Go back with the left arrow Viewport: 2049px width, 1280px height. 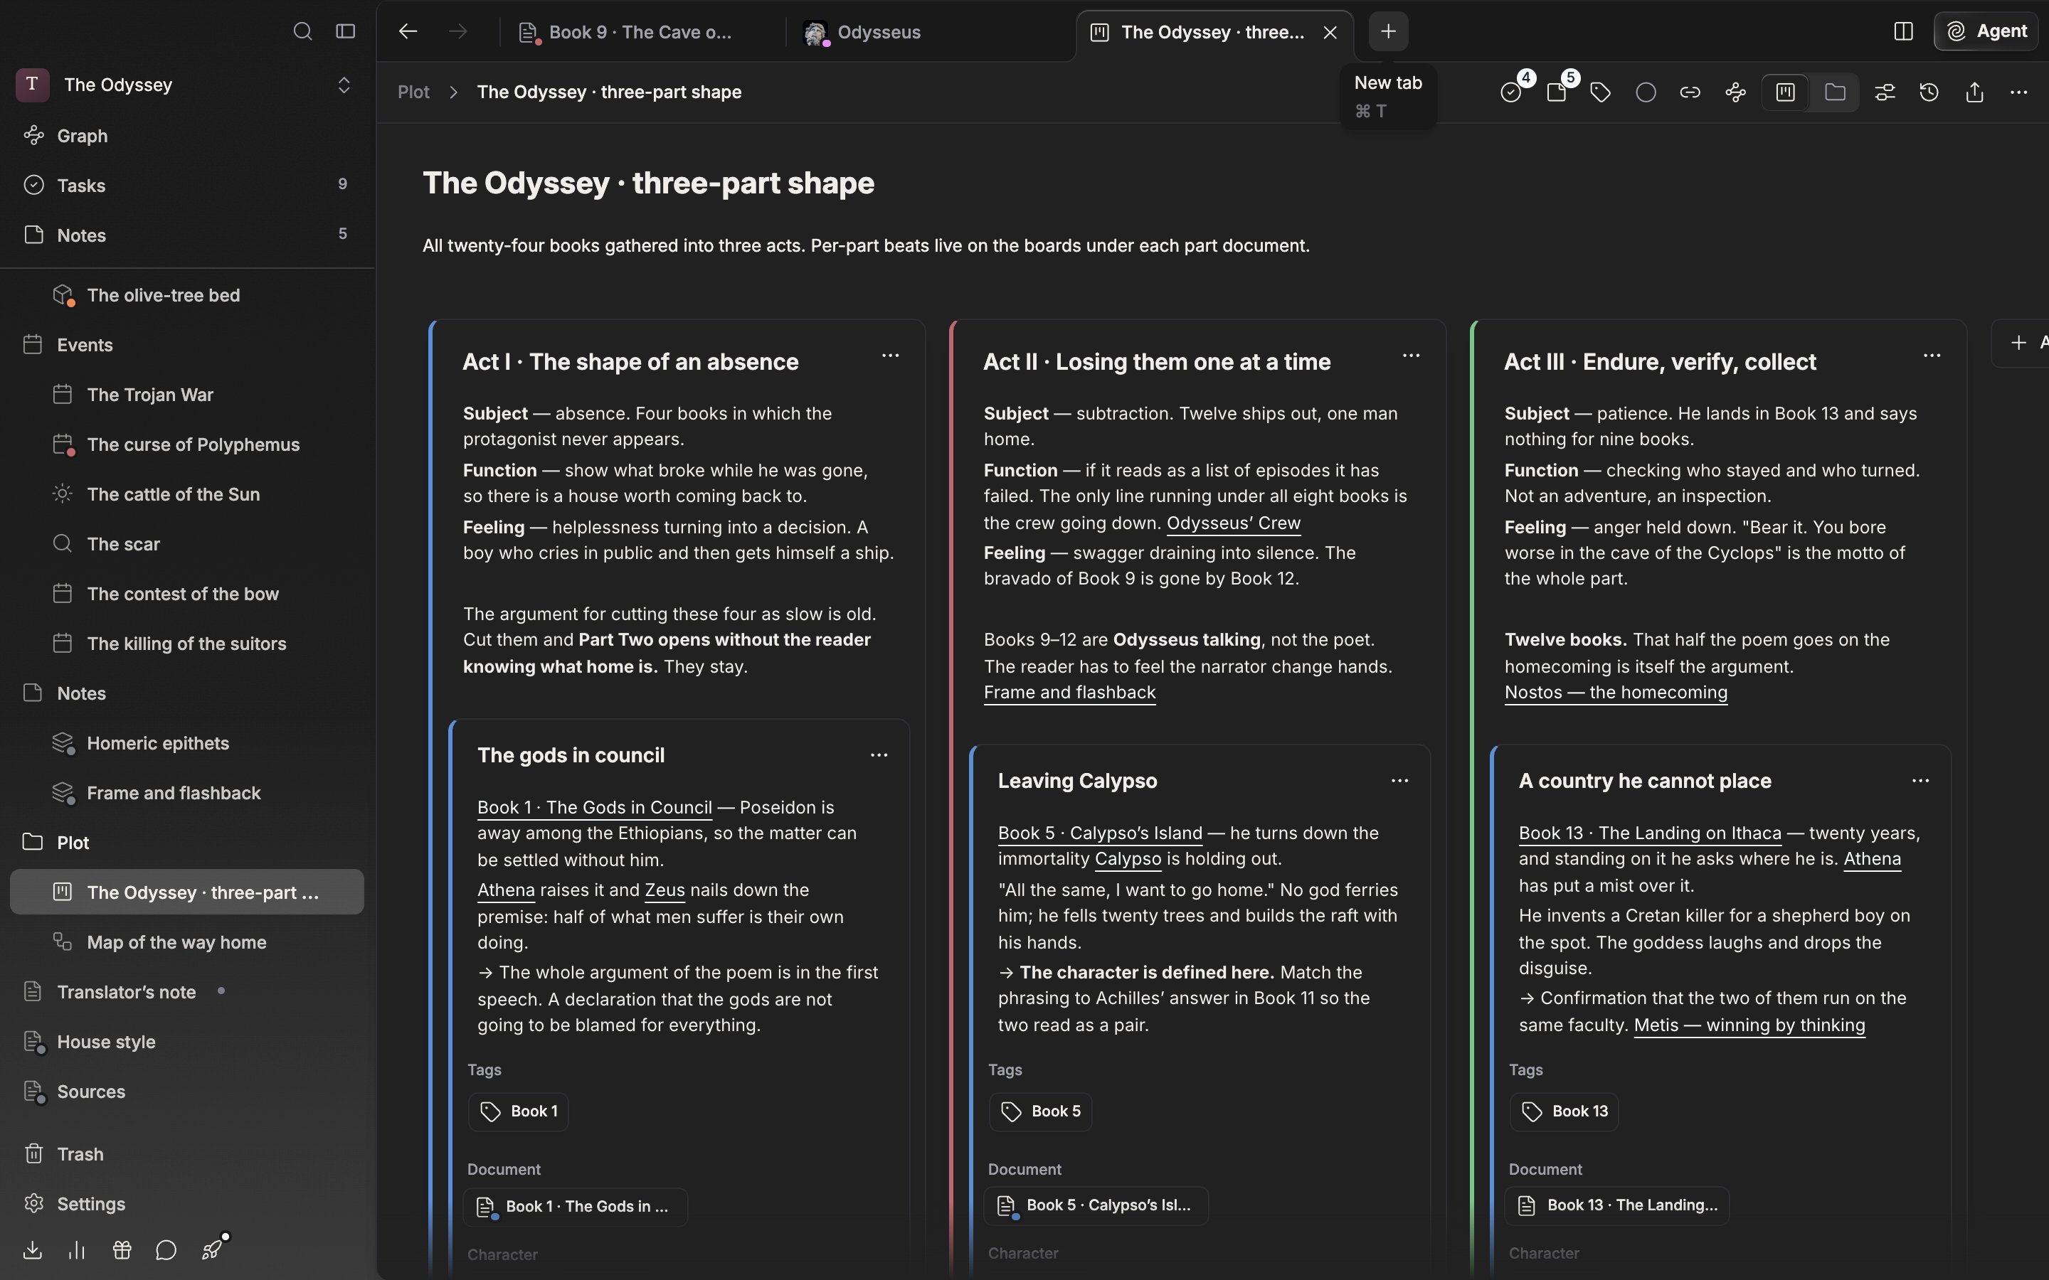pyautogui.click(x=408, y=31)
